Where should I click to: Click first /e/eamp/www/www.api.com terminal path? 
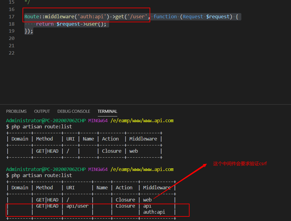[x=142, y=121]
